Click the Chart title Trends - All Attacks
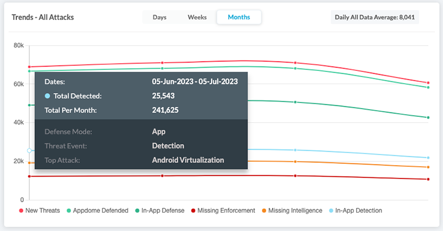Viewport: 443px width, 231px height. 43,17
